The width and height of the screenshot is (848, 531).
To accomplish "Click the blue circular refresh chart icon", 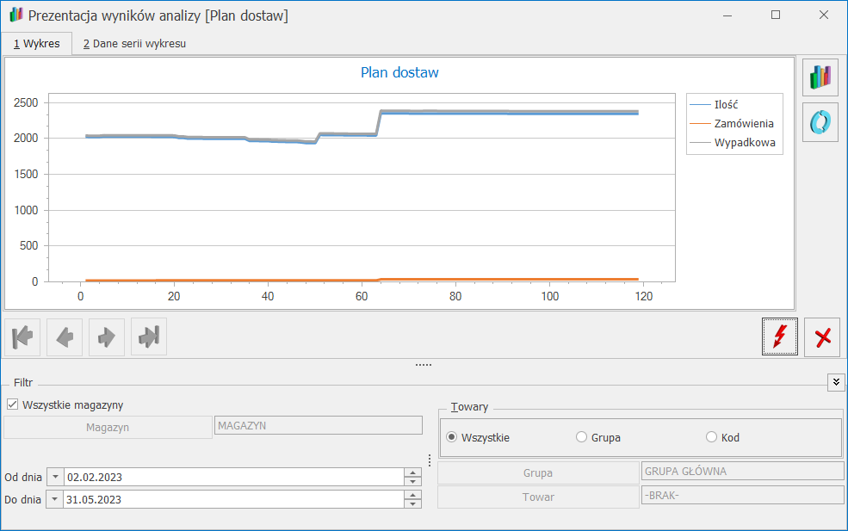I will (820, 122).
